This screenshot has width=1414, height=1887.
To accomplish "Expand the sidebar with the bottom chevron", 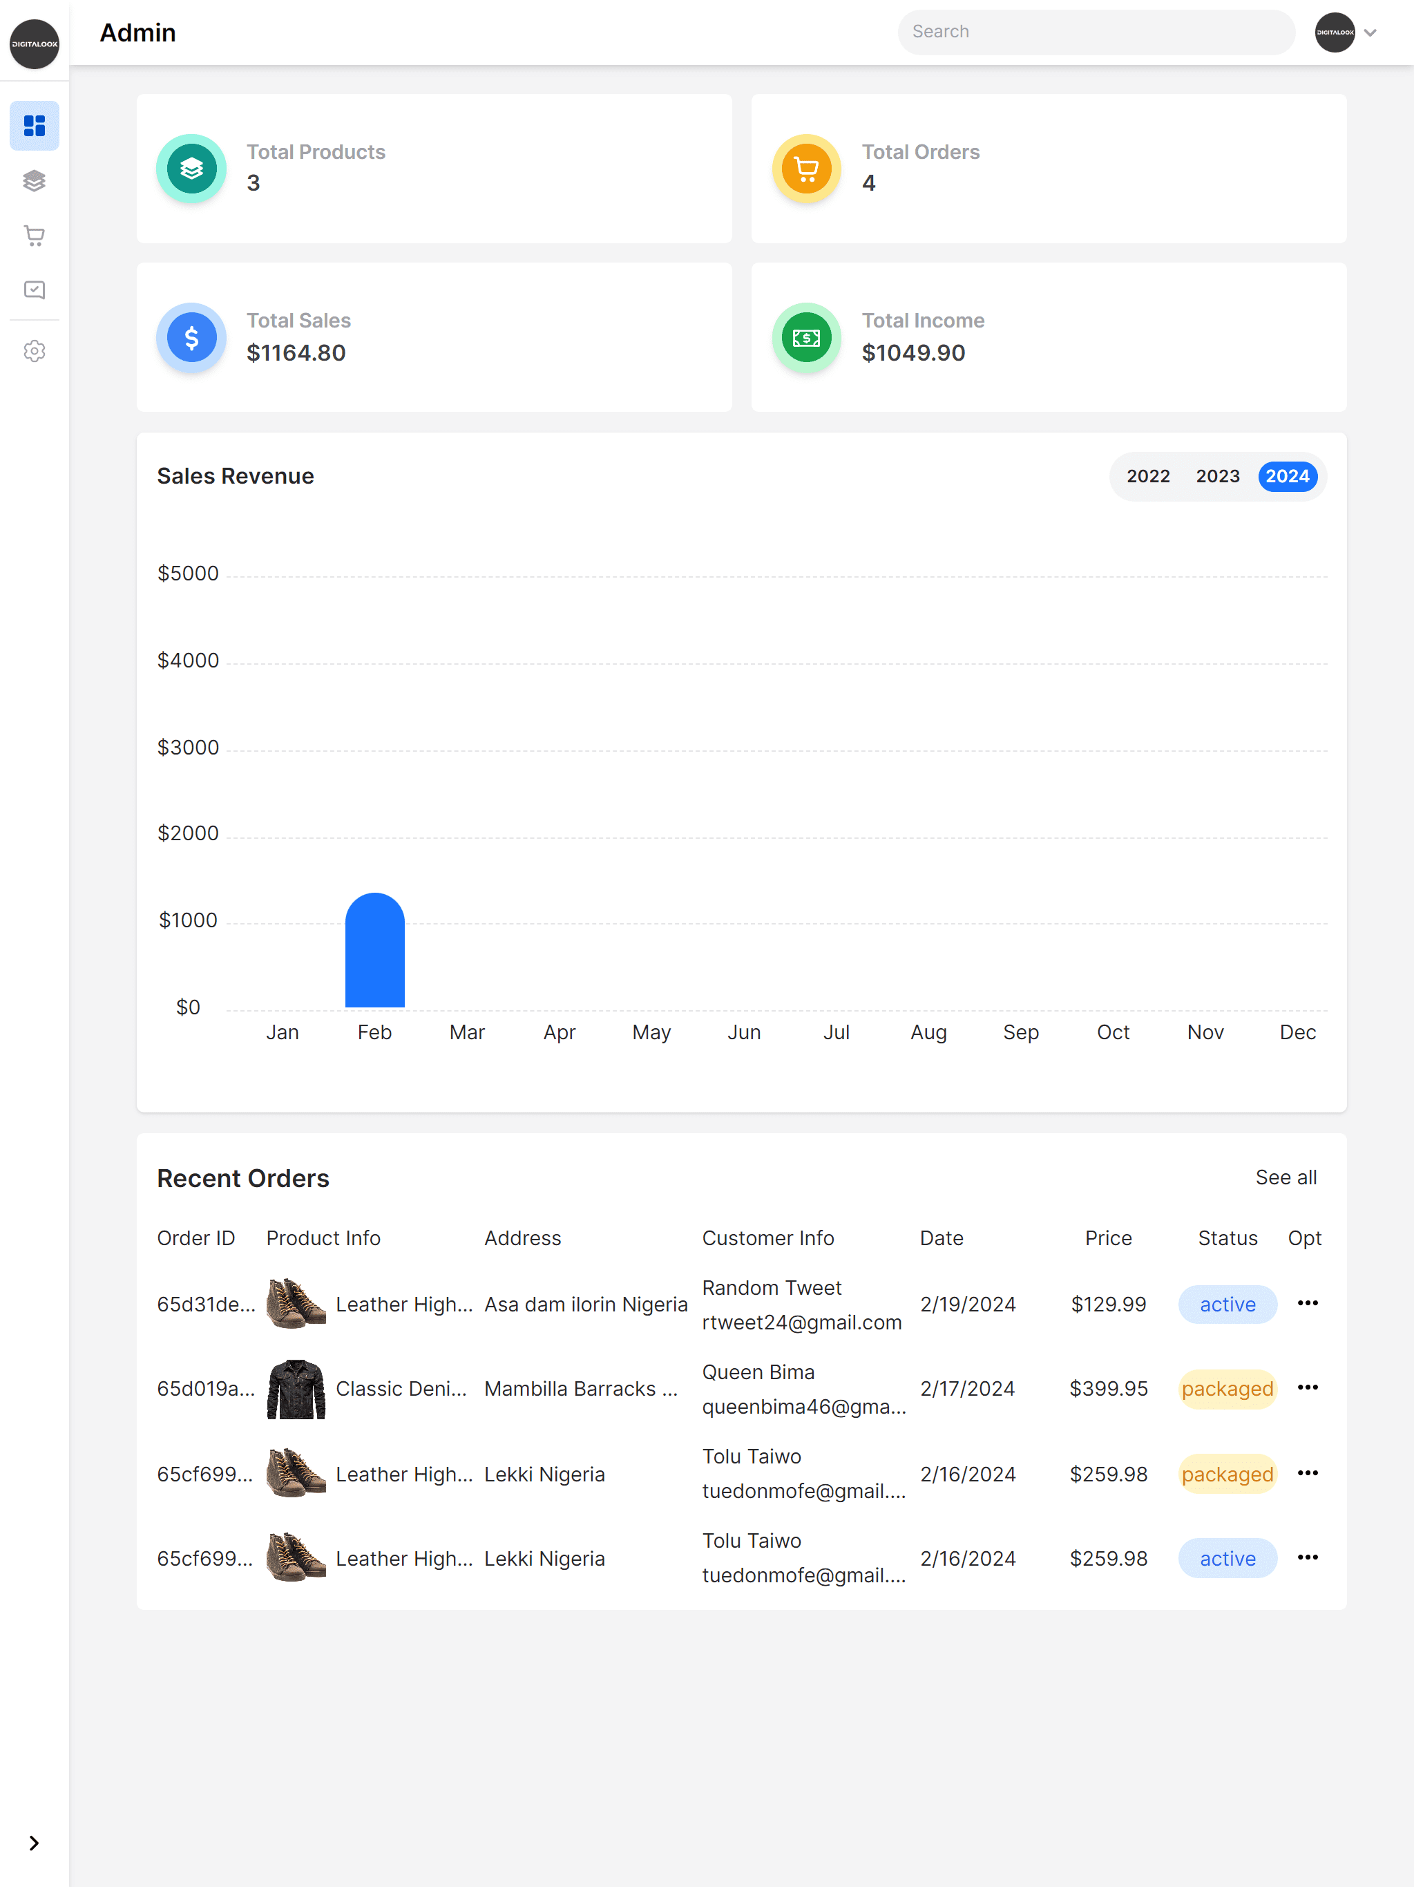I will click(34, 1843).
